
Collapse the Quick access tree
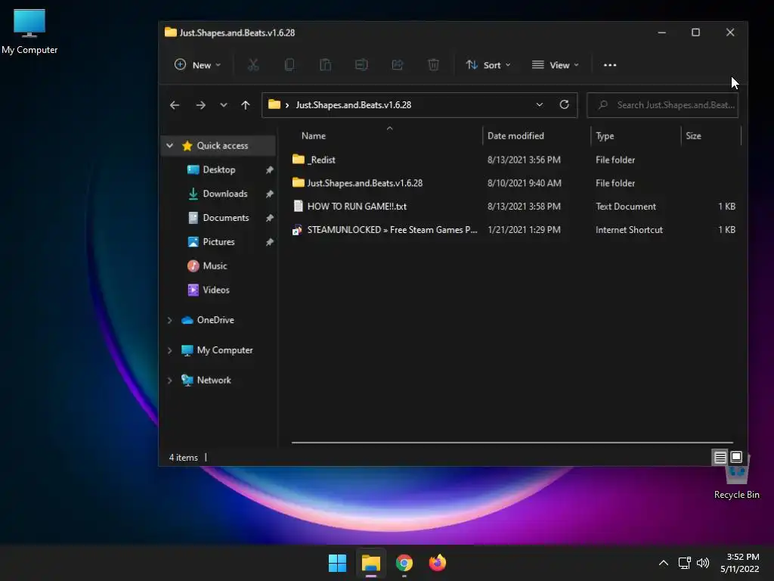click(170, 146)
